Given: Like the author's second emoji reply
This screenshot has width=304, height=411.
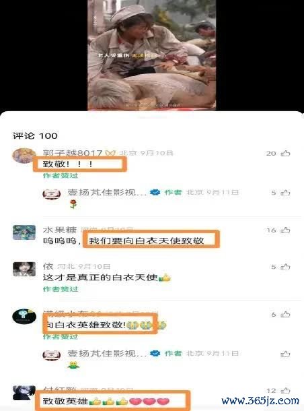Looking at the screenshot, I should pos(285,354).
